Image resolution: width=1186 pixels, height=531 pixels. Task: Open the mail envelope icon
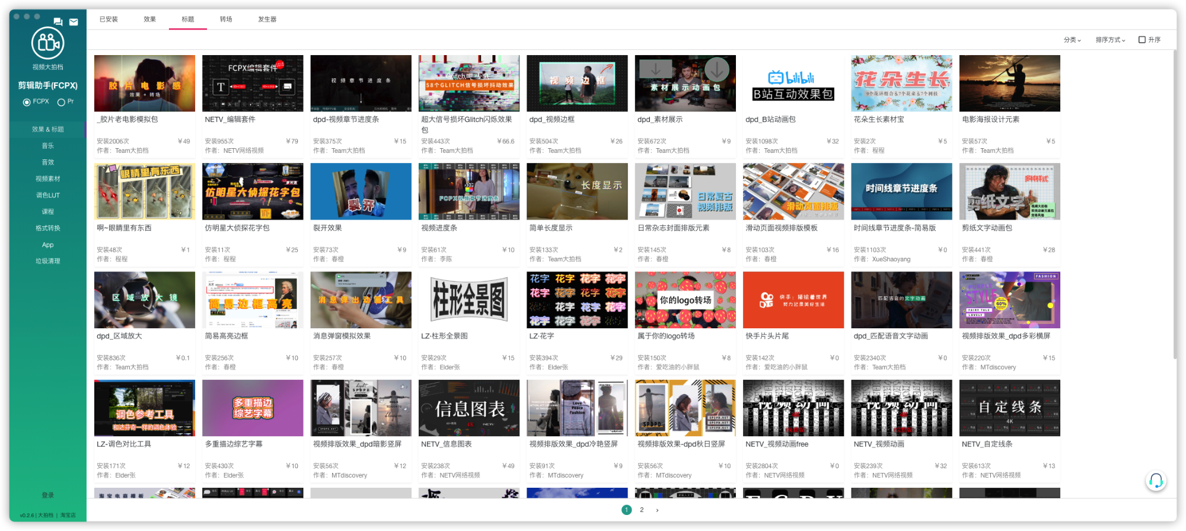click(x=74, y=22)
